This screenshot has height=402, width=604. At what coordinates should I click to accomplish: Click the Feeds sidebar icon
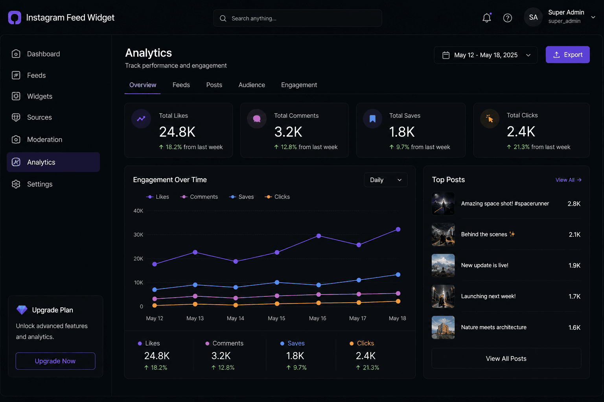coord(16,75)
